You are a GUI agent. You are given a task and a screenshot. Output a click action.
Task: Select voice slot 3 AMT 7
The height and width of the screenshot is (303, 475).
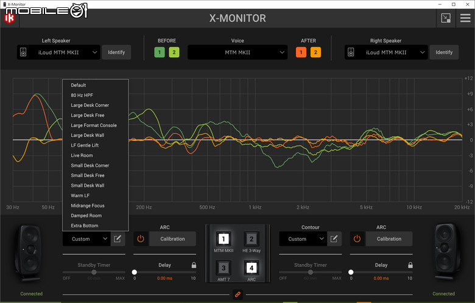(223, 268)
